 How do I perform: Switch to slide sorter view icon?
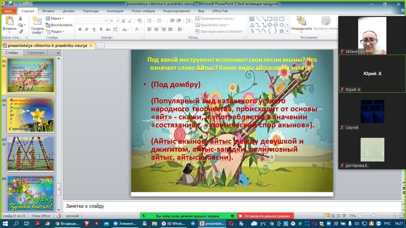[333, 216]
